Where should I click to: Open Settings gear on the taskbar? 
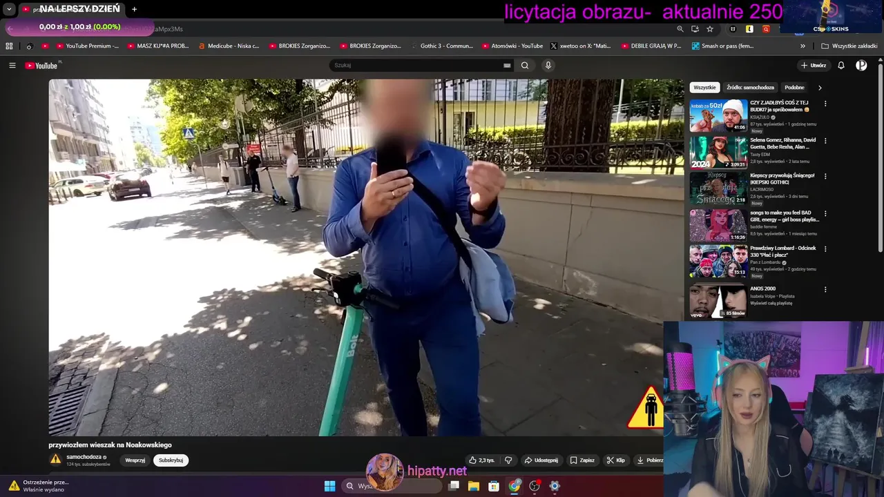click(555, 486)
